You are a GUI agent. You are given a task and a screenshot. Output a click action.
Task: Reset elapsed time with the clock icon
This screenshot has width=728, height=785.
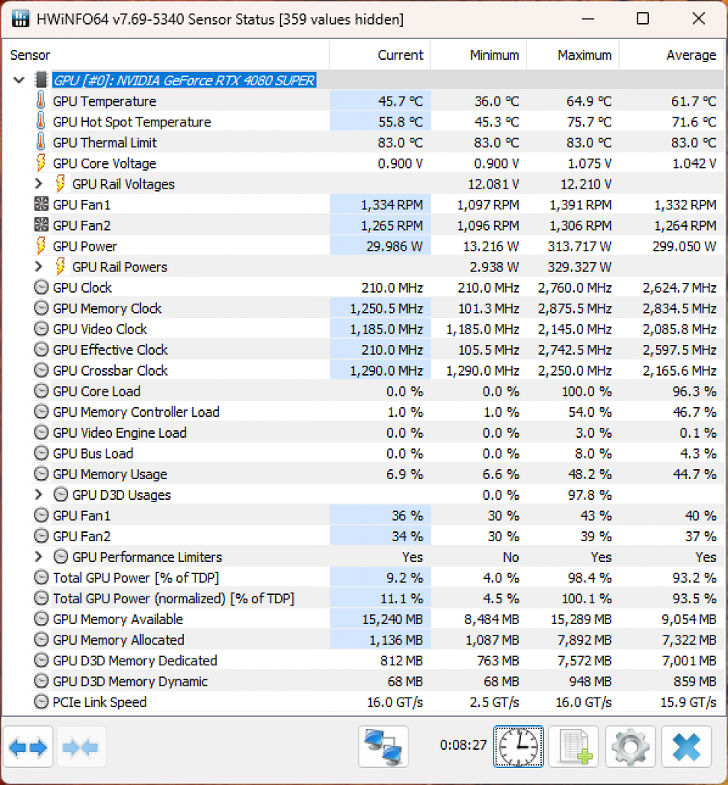pyautogui.click(x=518, y=747)
